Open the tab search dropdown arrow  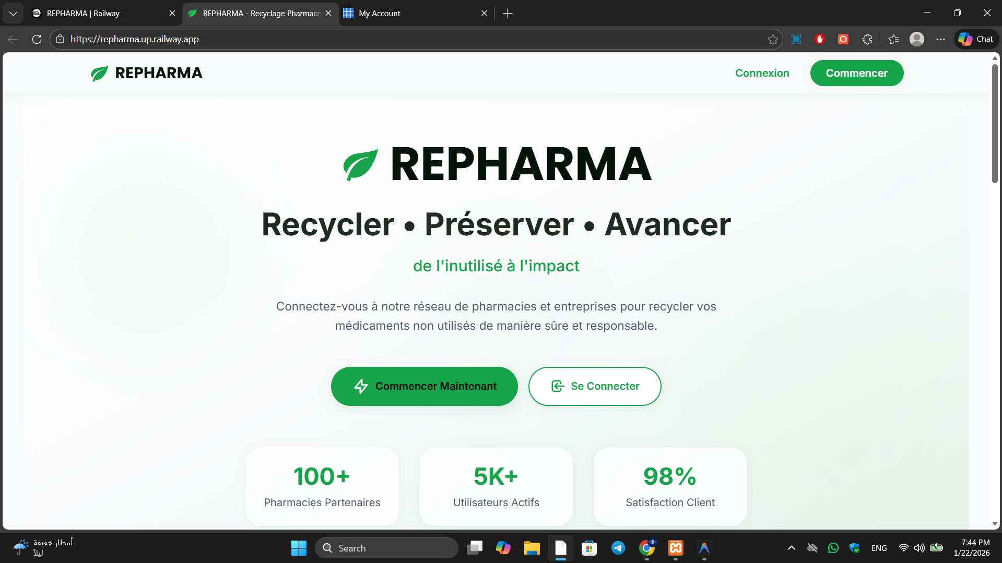click(x=13, y=13)
